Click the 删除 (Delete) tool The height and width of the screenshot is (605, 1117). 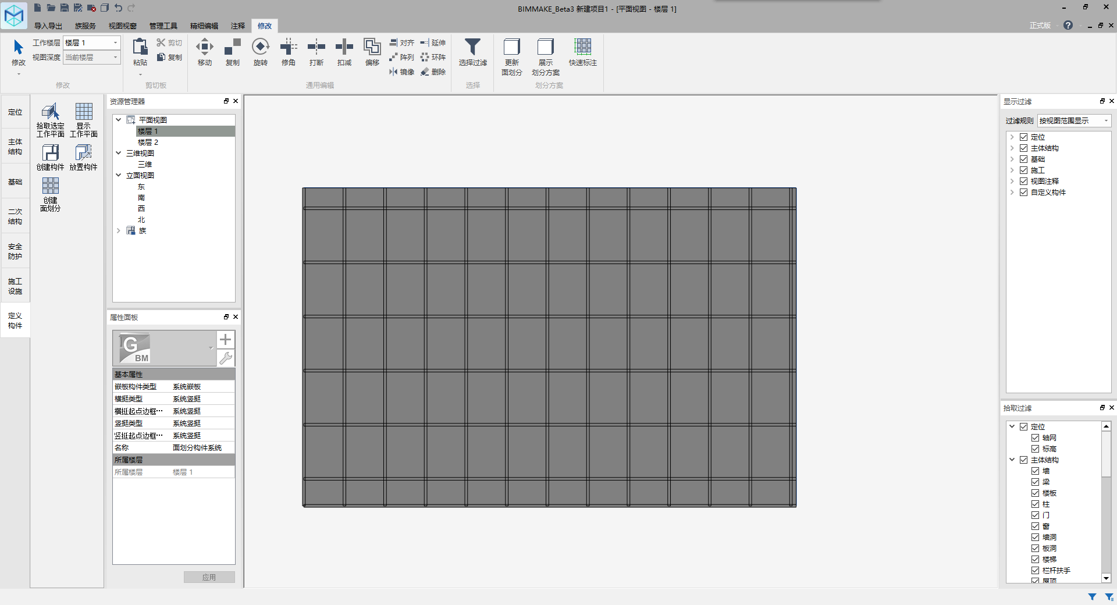[433, 72]
